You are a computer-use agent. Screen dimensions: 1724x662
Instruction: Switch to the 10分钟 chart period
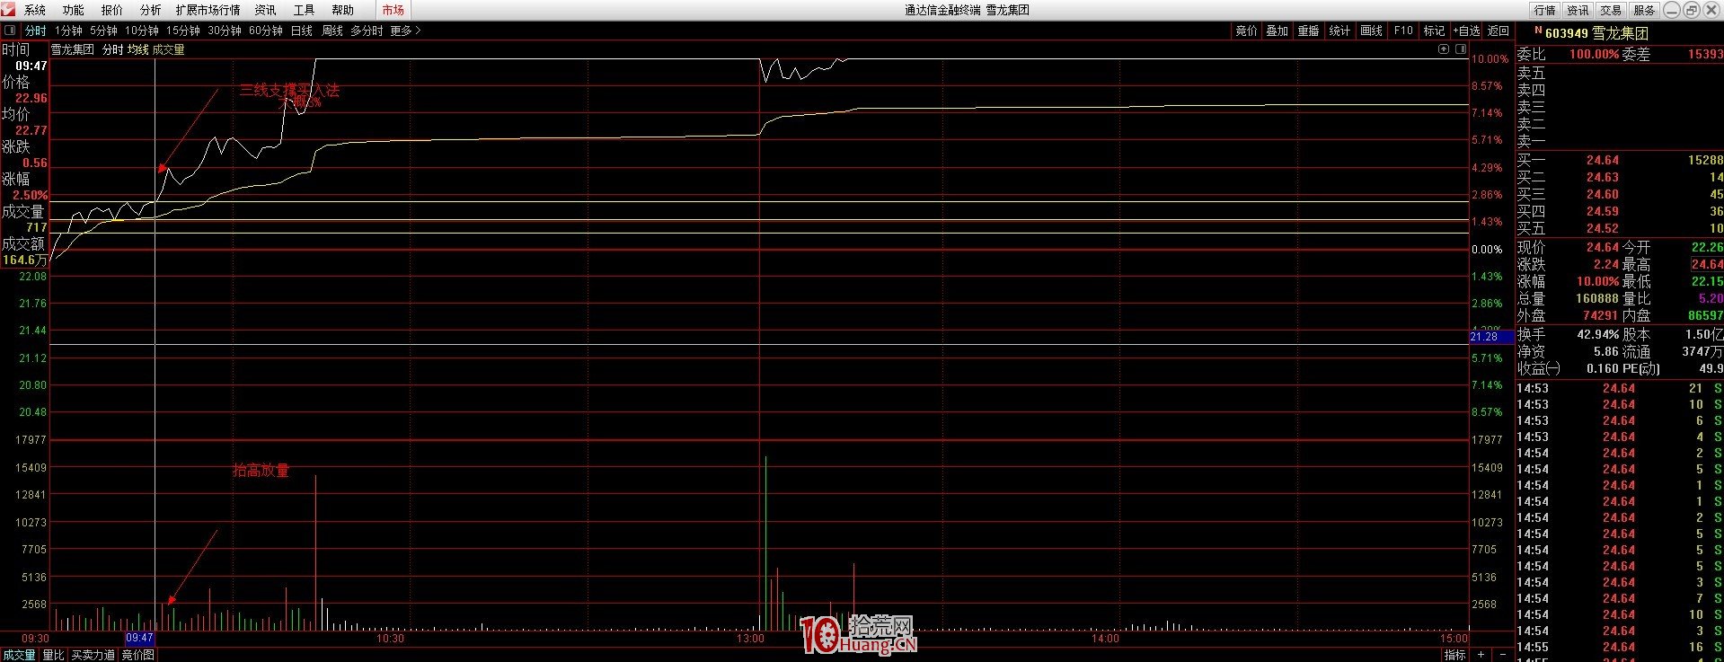142,31
